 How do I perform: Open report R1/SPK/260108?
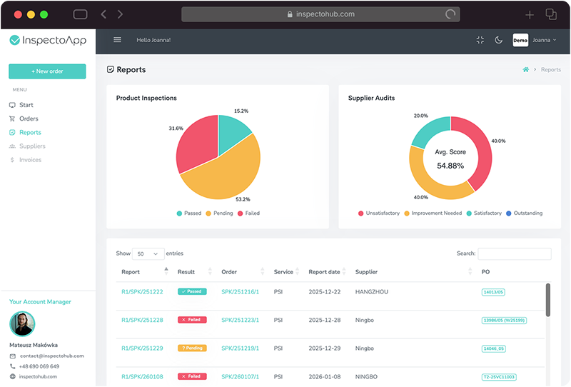142,377
